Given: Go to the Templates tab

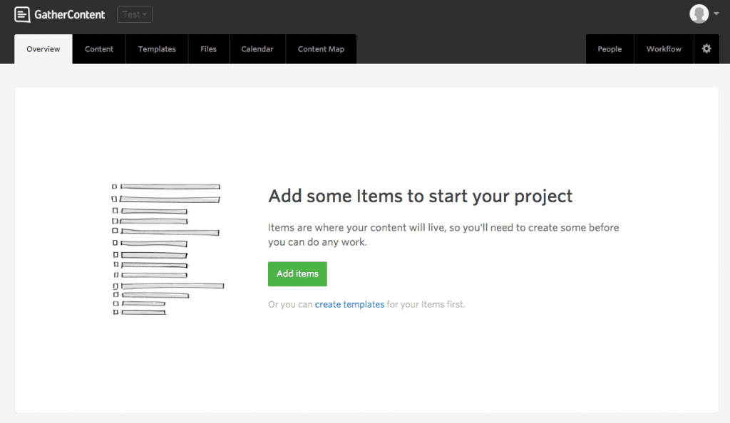Looking at the screenshot, I should click(157, 49).
